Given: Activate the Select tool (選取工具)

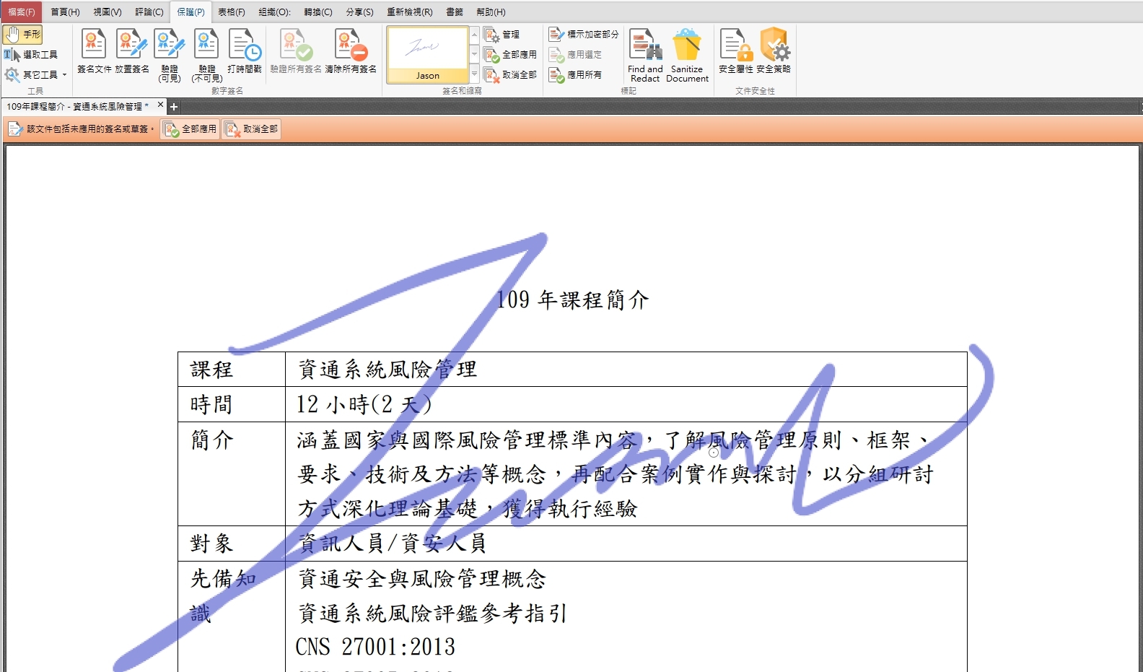Looking at the screenshot, I should (x=30, y=54).
